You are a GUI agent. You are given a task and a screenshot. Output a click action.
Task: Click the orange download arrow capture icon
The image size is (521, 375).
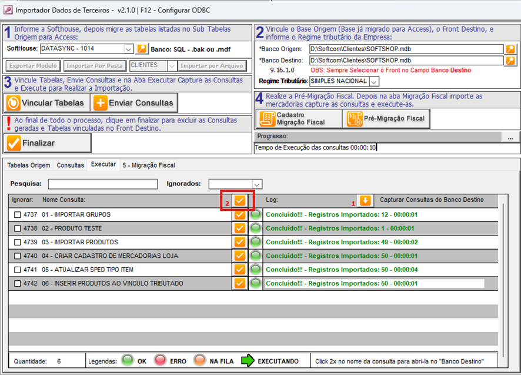tap(365, 201)
